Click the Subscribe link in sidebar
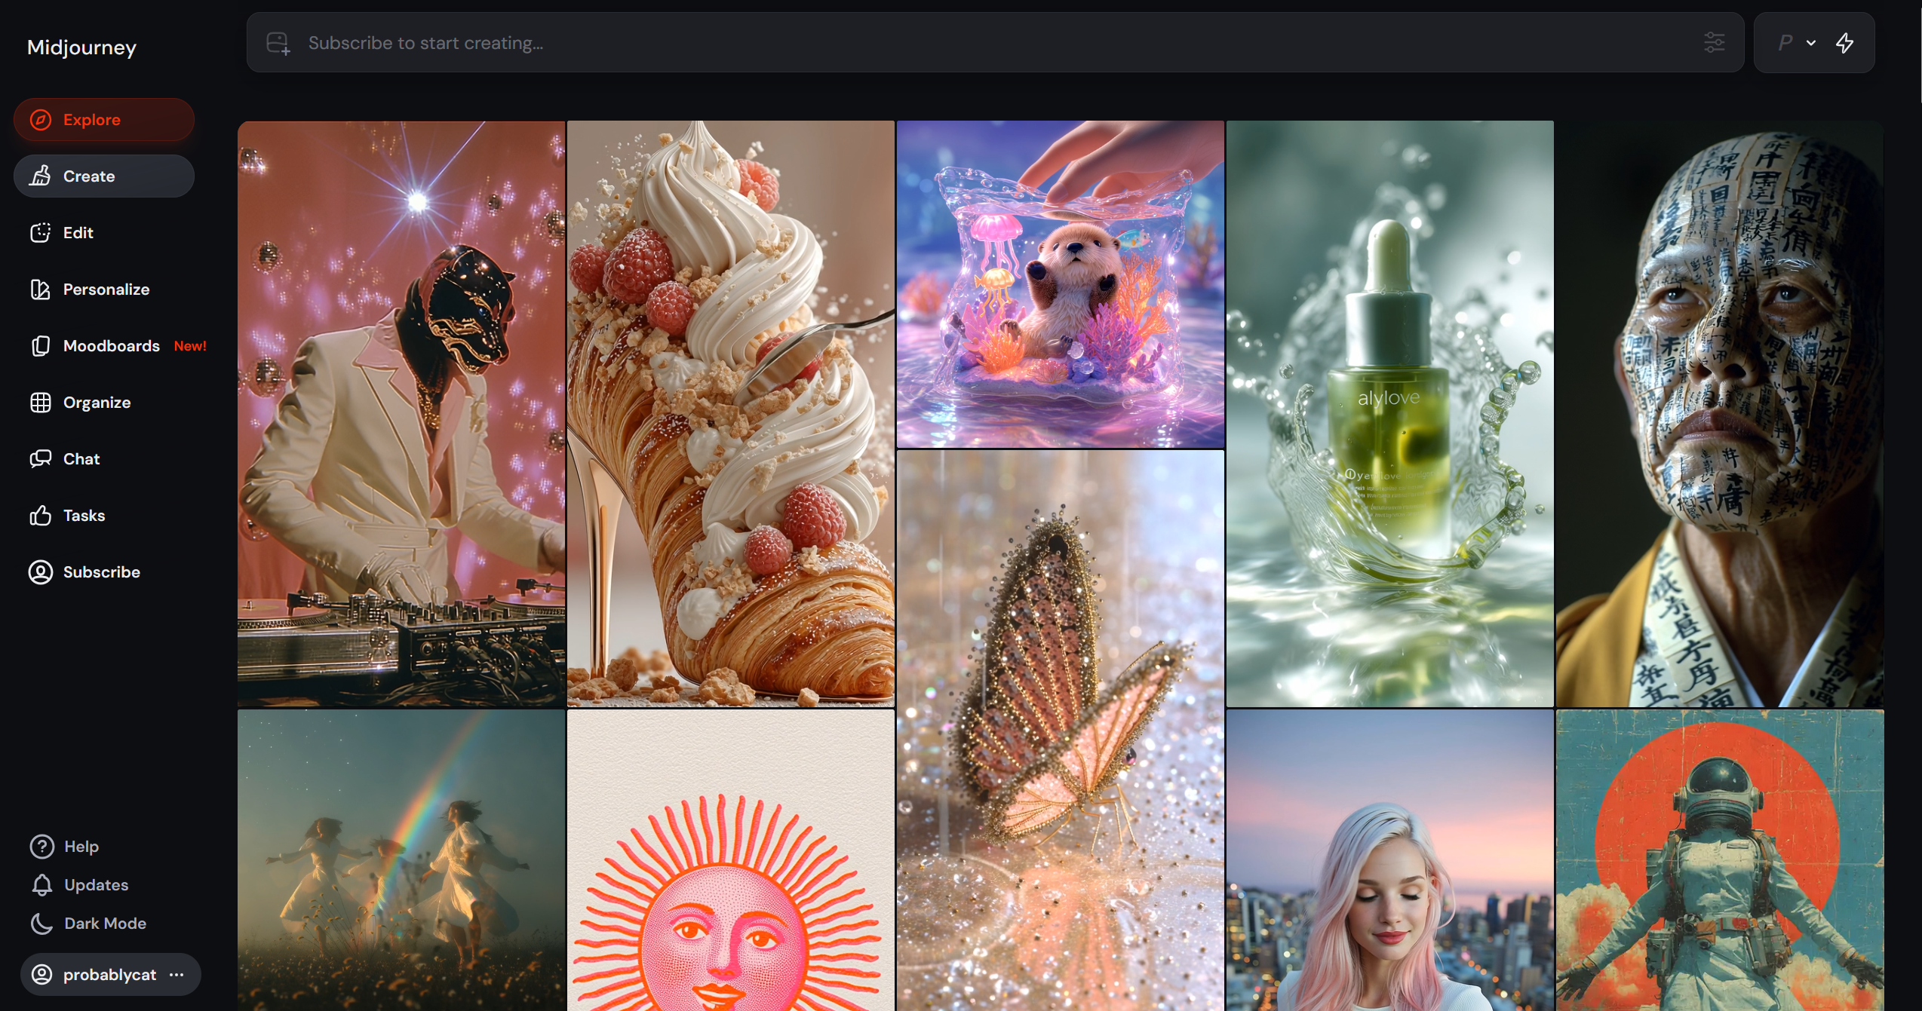Screen dimensions: 1922x1011 pyautogui.click(x=101, y=572)
